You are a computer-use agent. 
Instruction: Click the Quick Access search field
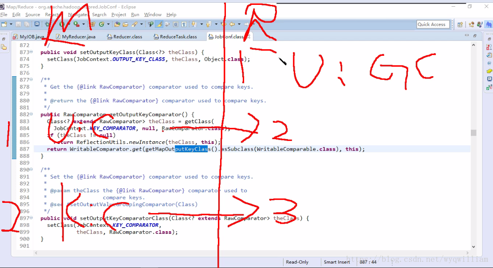(433, 24)
